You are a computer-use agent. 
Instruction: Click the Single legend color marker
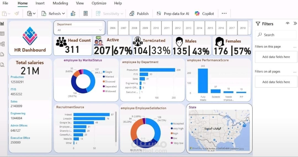tap(104, 72)
